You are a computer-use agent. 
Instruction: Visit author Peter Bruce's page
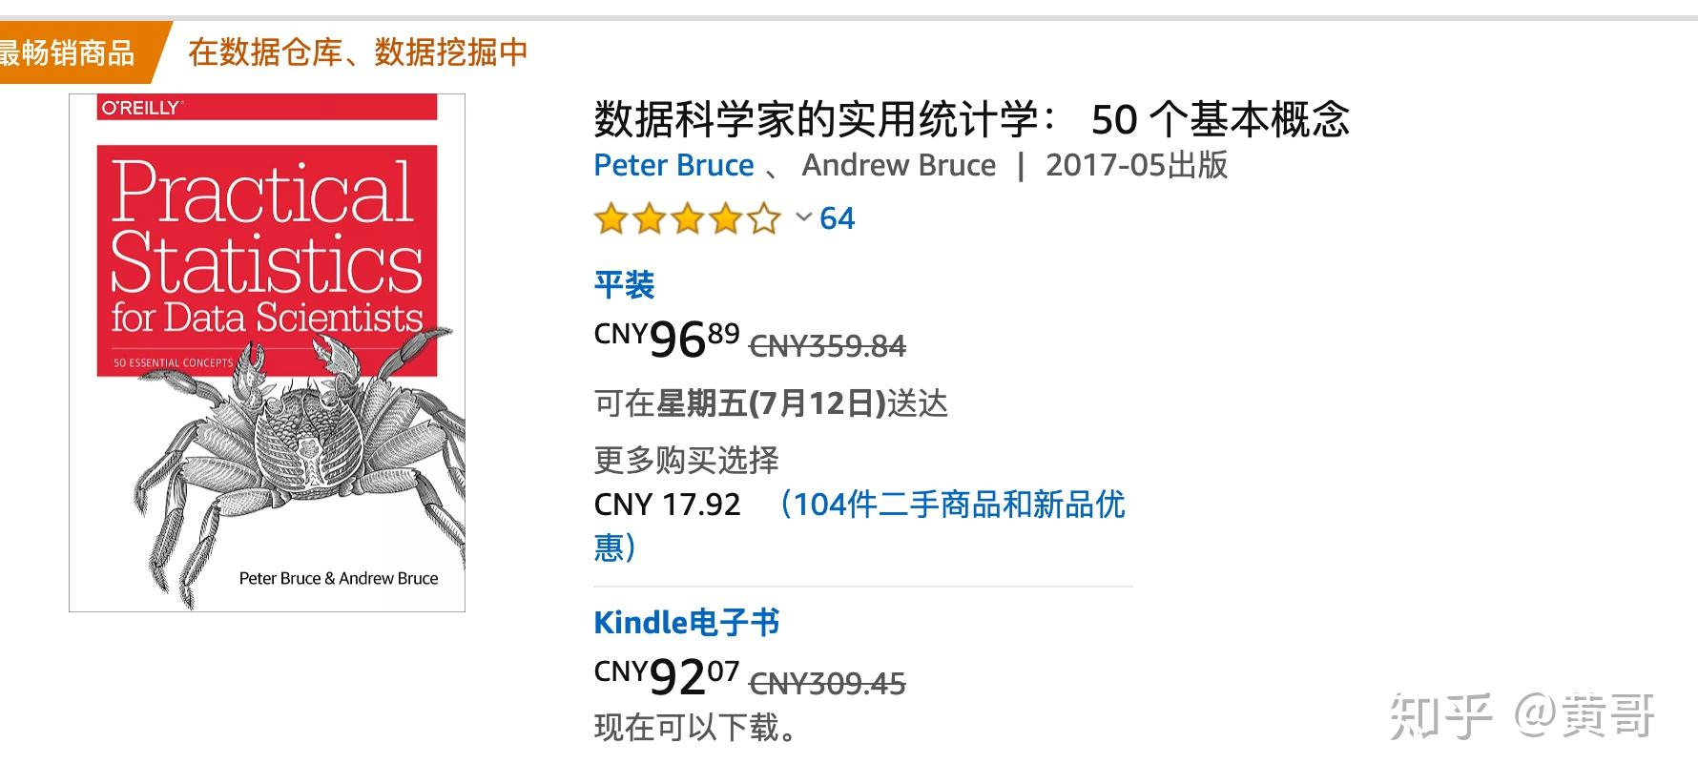click(x=673, y=165)
